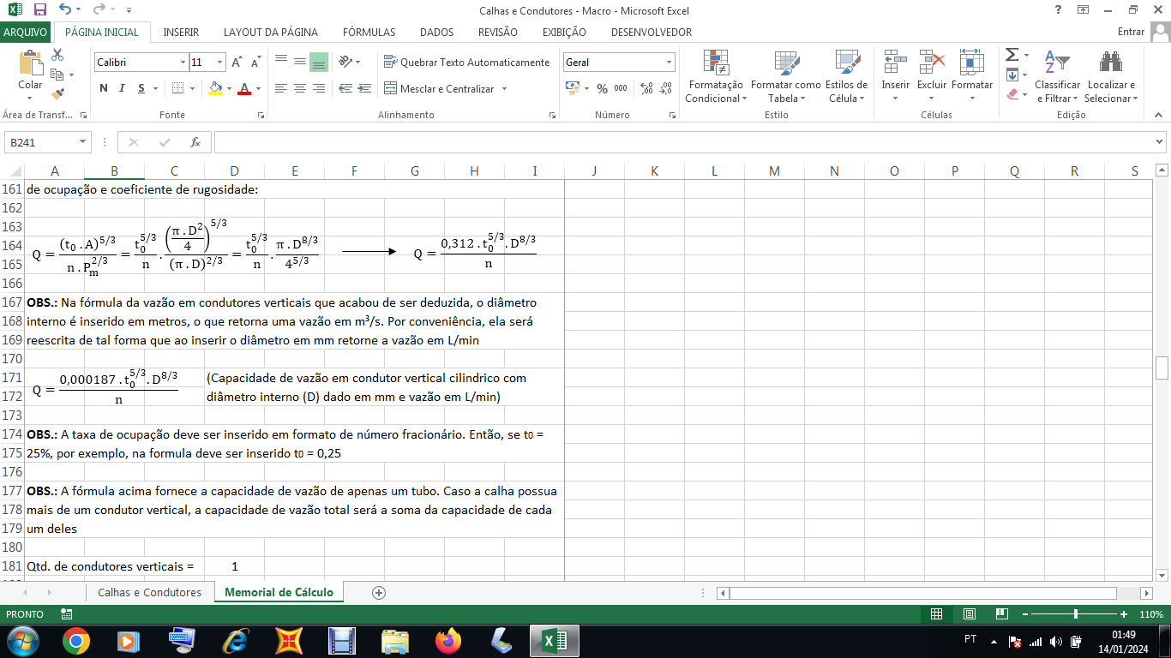Toggle italic formatting (I)
Viewport: 1171px width, 658px height.
tap(122, 88)
